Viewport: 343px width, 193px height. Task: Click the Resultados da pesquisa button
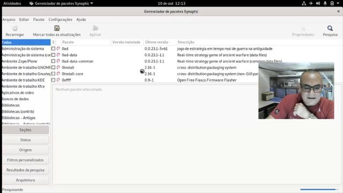25,170
